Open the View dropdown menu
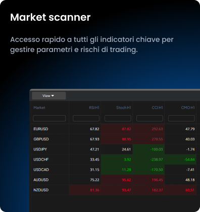200x212 pixels. coord(49,95)
